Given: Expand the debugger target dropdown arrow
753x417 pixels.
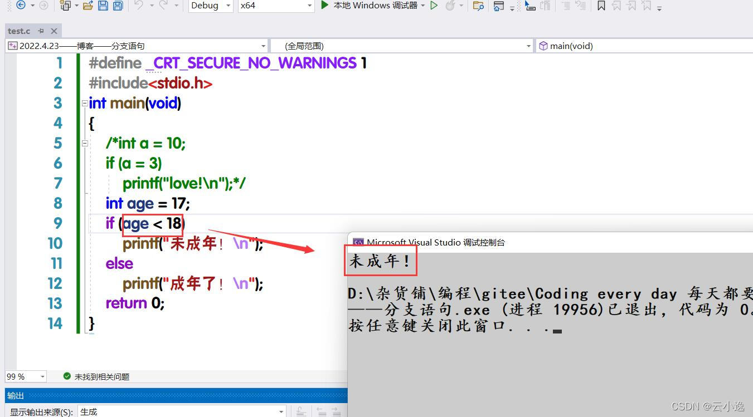Looking at the screenshot, I should 422,6.
